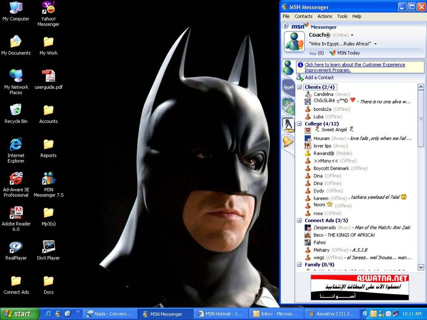This screenshot has width=427, height=320.
Task: Open the yellow bell alerts tab
Action: [288, 142]
